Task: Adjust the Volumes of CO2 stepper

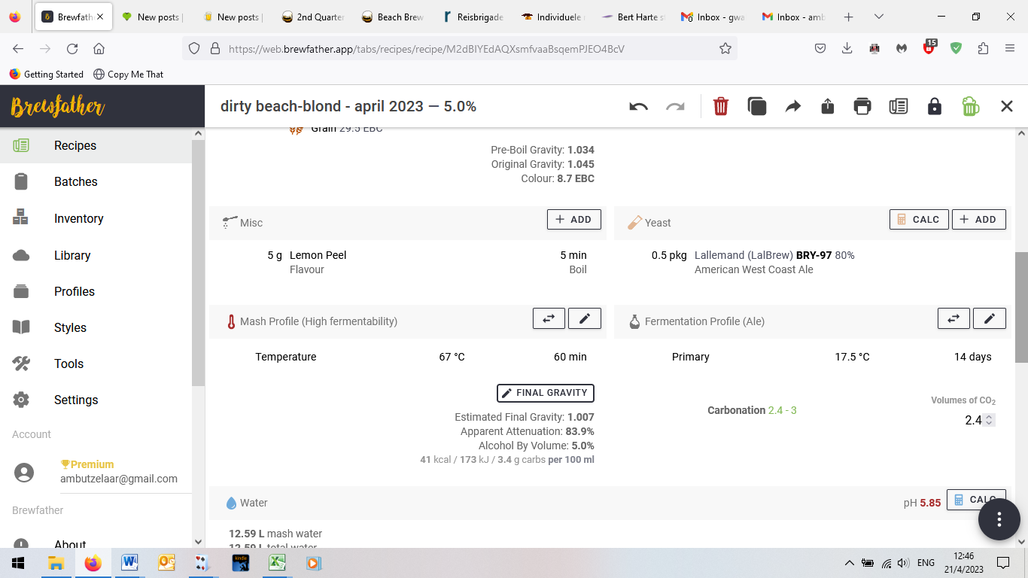Action: pos(989,420)
